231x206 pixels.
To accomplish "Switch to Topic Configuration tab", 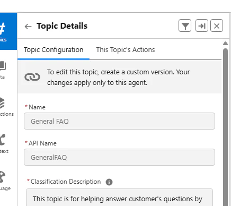I will (x=54, y=50).
